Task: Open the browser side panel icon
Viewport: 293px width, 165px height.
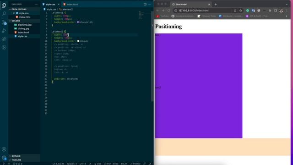Action: pyautogui.click(x=276, y=11)
